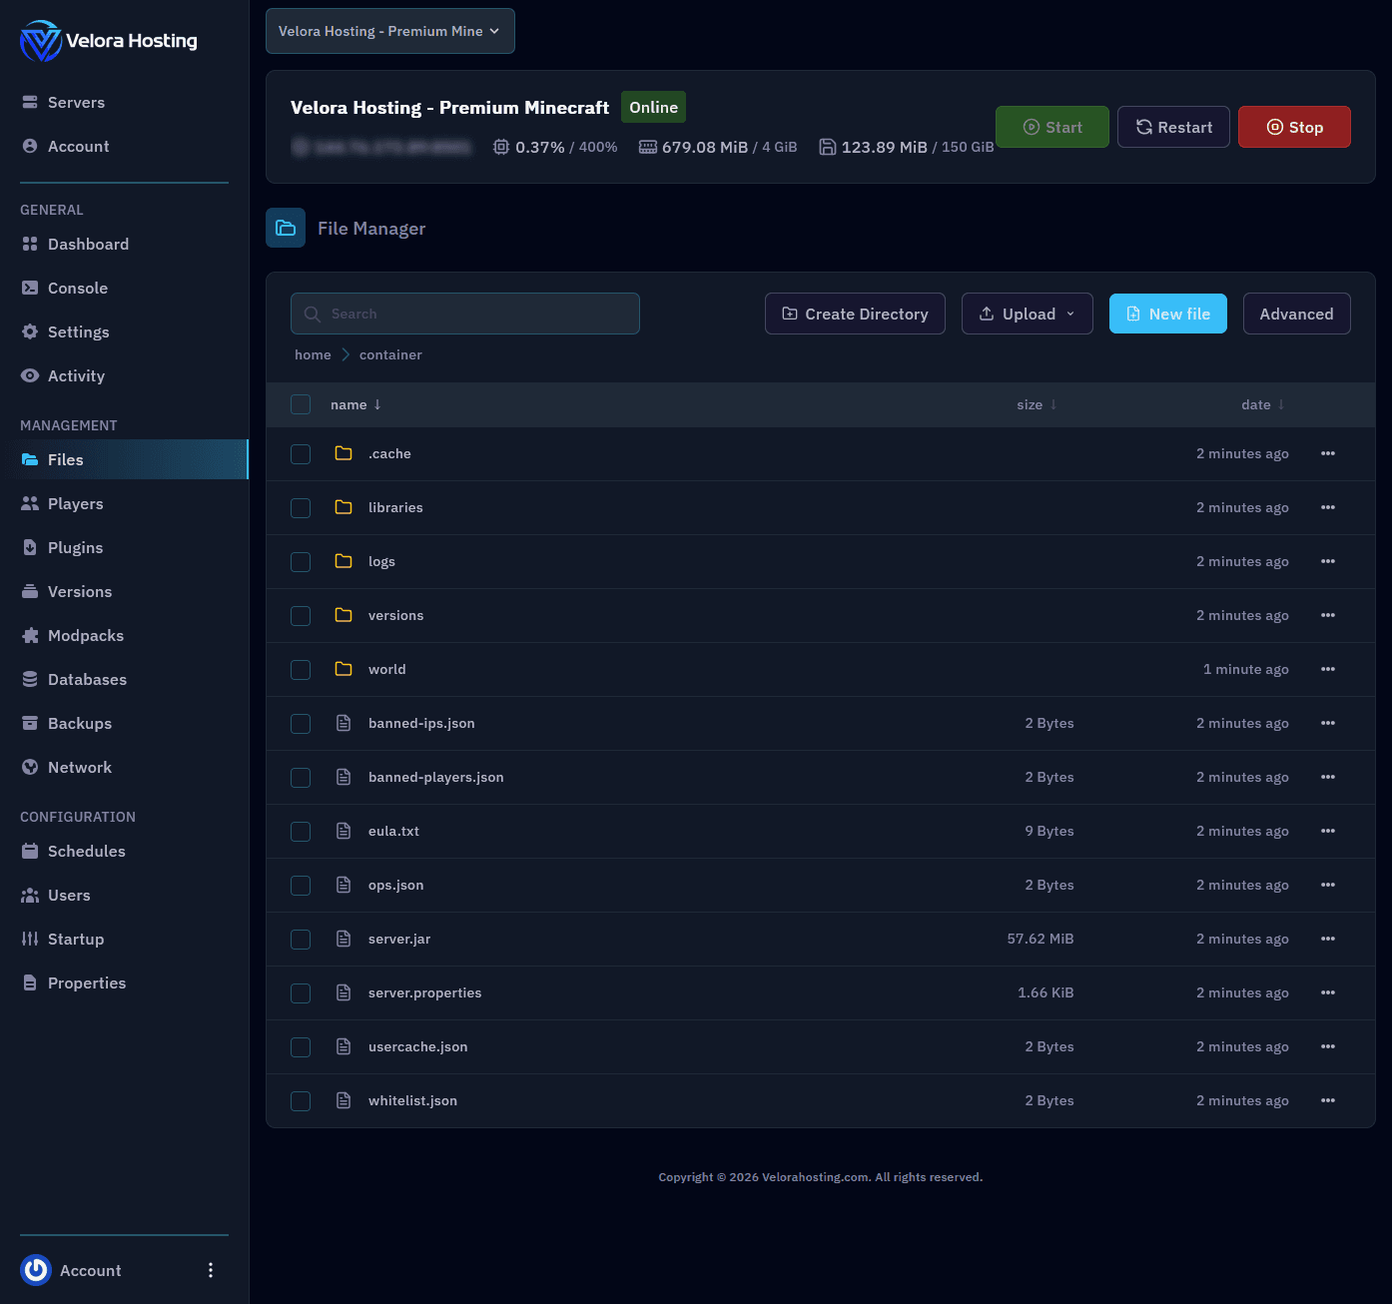Go to the Dashboard section
This screenshot has height=1304, width=1392.
88,244
